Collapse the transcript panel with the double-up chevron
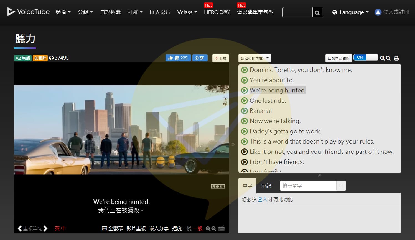Viewport: 415px width, 240px height. point(320,175)
